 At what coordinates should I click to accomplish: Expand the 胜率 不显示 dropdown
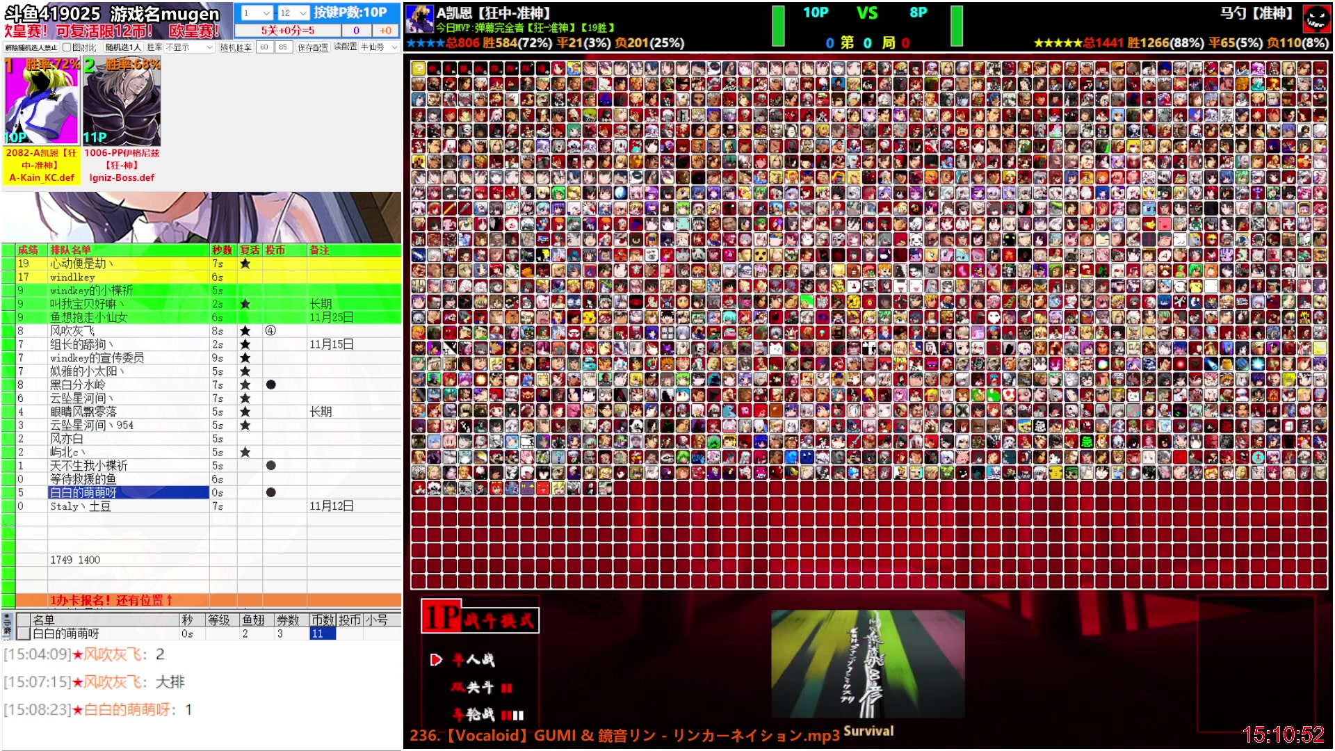pos(189,47)
